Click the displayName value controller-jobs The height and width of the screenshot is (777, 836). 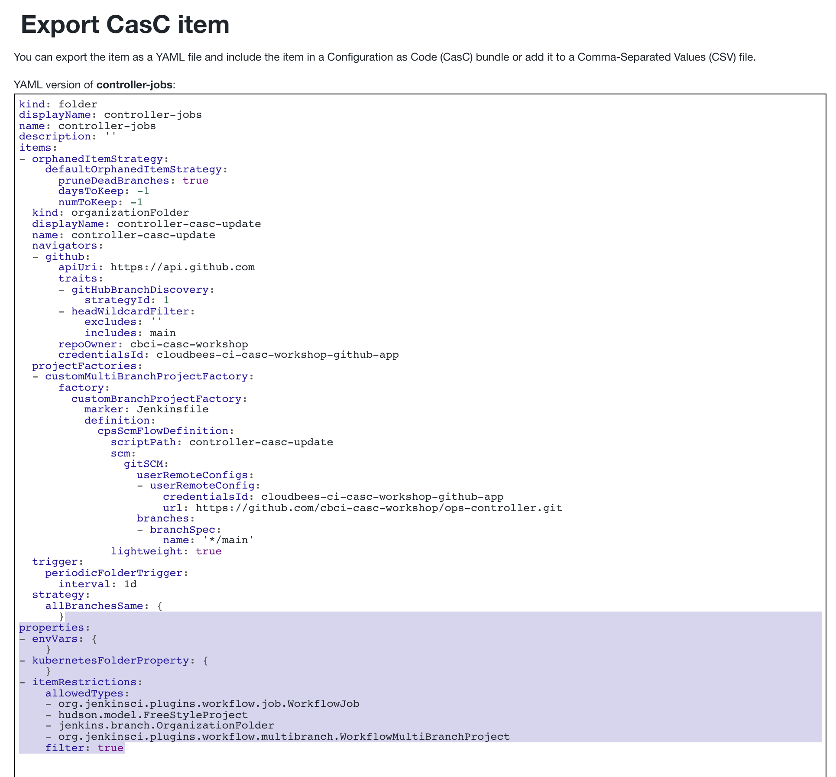click(152, 115)
